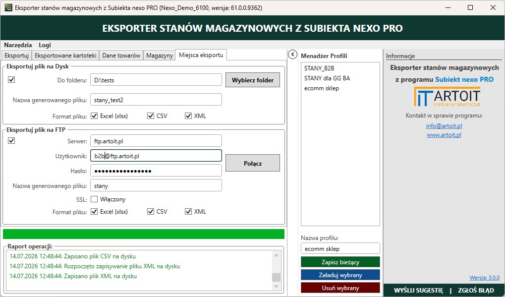Open the www.artoit.pl website link
Viewport: 505px width, 297px height.
coord(444,135)
